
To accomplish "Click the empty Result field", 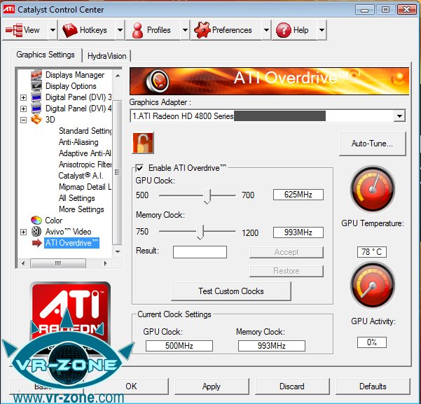I will (x=200, y=252).
